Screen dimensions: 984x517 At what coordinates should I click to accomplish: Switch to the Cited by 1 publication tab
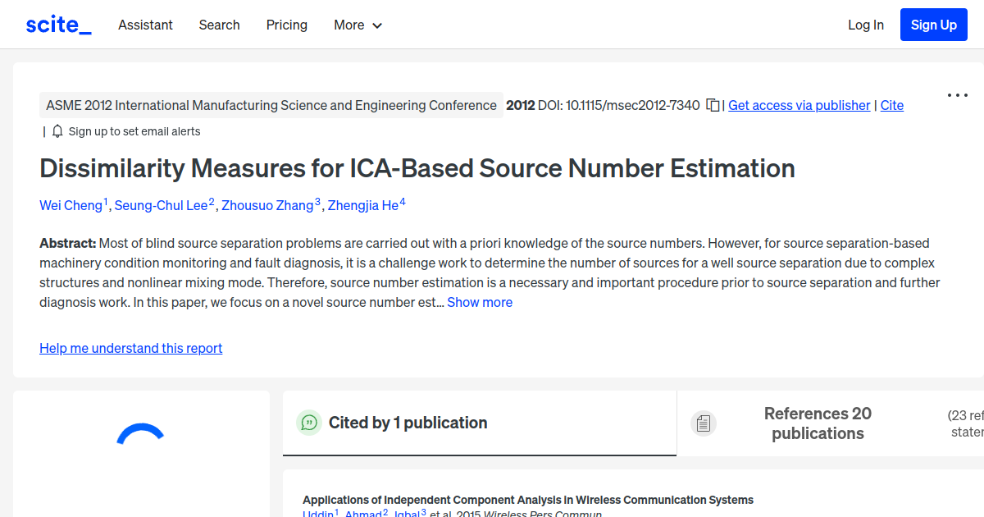coord(408,423)
